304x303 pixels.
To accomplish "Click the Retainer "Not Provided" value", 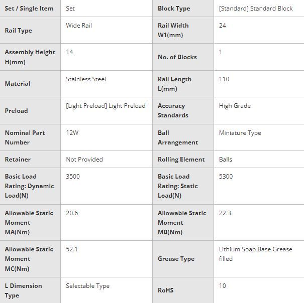I will pyautogui.click(x=84, y=160).
